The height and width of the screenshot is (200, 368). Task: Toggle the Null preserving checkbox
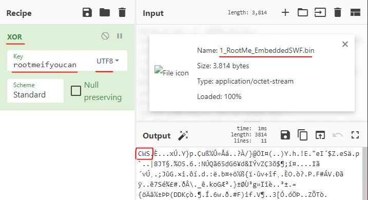point(76,91)
